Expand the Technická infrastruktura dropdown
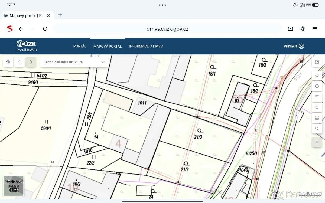Viewport: 325px width, 203px height. (74, 62)
